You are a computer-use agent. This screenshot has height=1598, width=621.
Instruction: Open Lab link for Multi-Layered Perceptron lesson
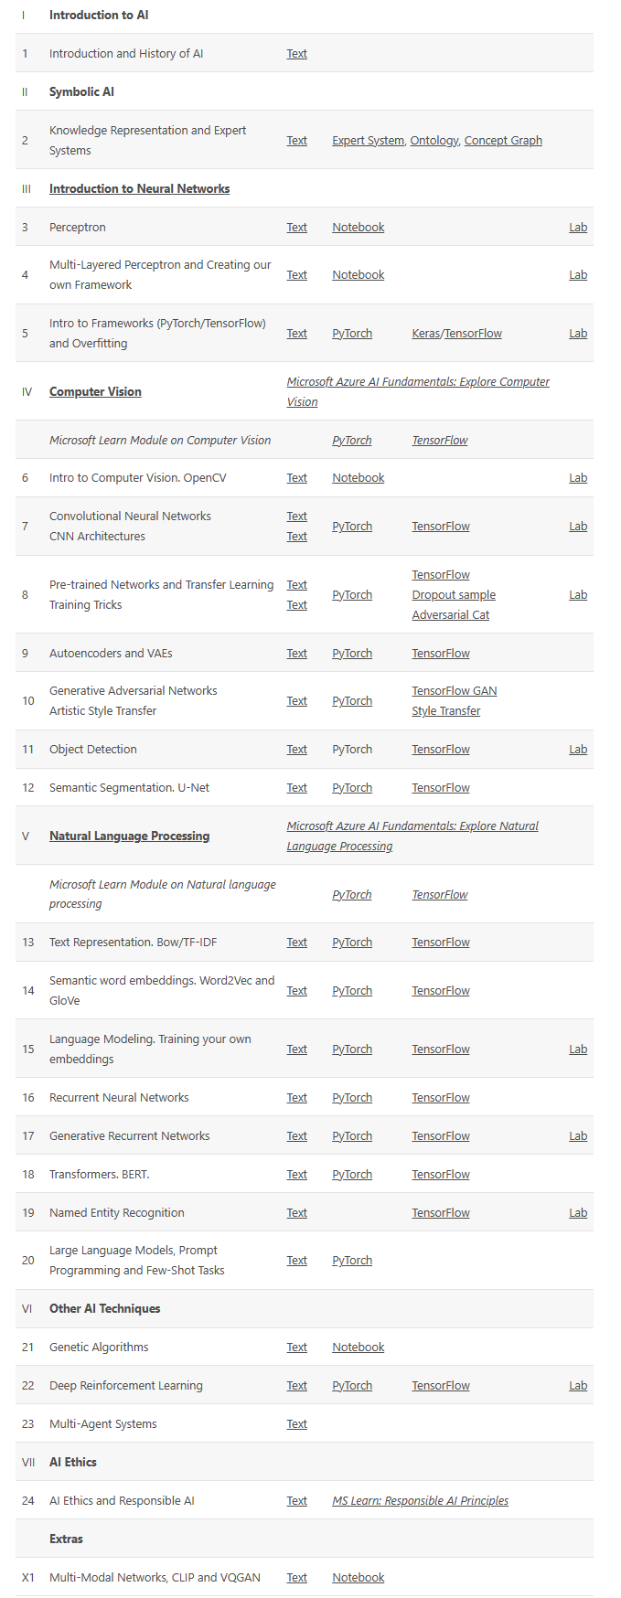[578, 275]
